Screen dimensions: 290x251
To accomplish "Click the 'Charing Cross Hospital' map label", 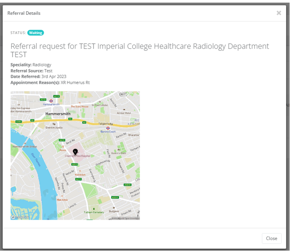I will (77, 156).
